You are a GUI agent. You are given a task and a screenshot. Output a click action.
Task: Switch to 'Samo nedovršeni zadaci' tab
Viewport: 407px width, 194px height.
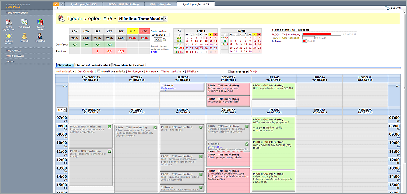coord(93,65)
